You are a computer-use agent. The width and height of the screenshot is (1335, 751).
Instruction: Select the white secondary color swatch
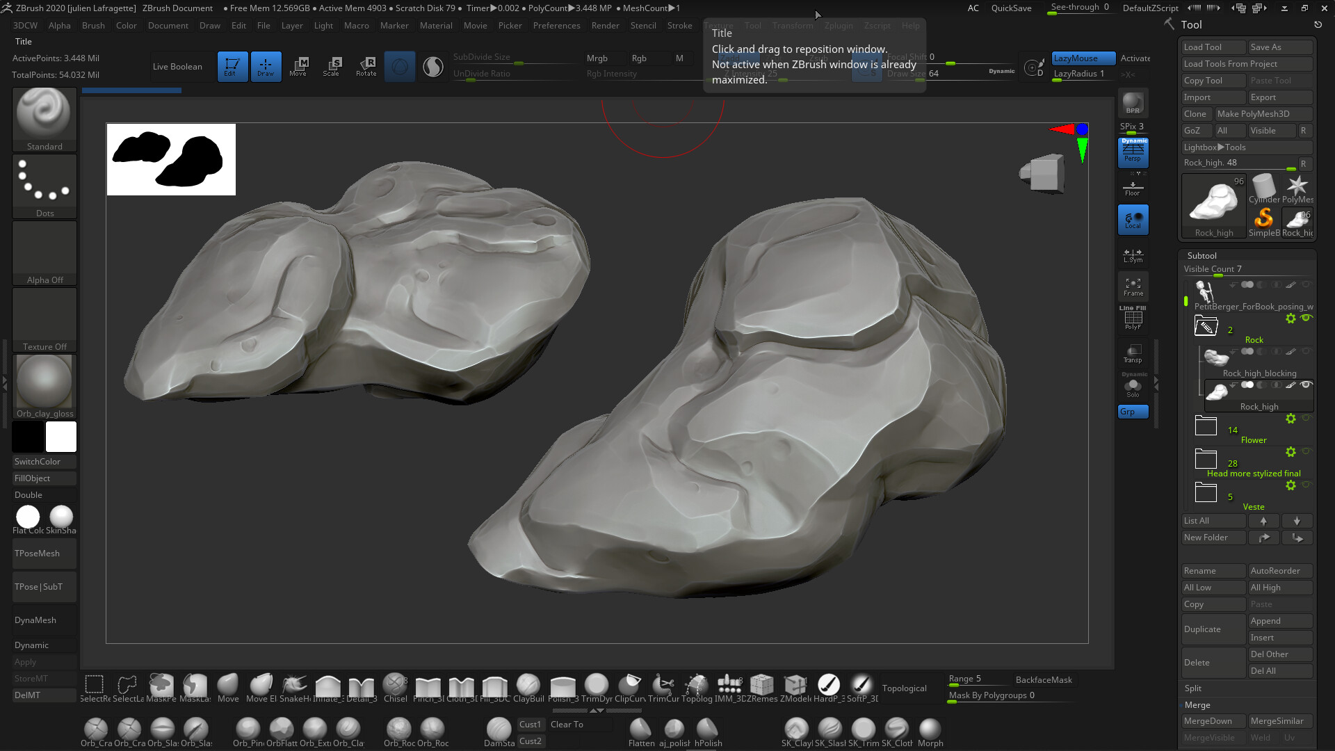pos(61,437)
